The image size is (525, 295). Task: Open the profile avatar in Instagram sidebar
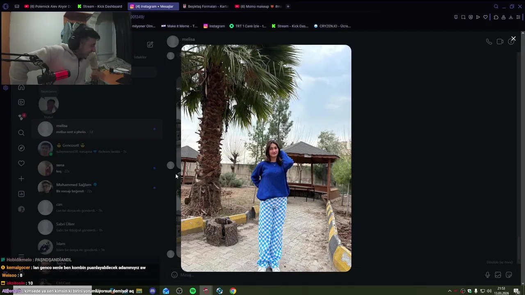click(21, 209)
